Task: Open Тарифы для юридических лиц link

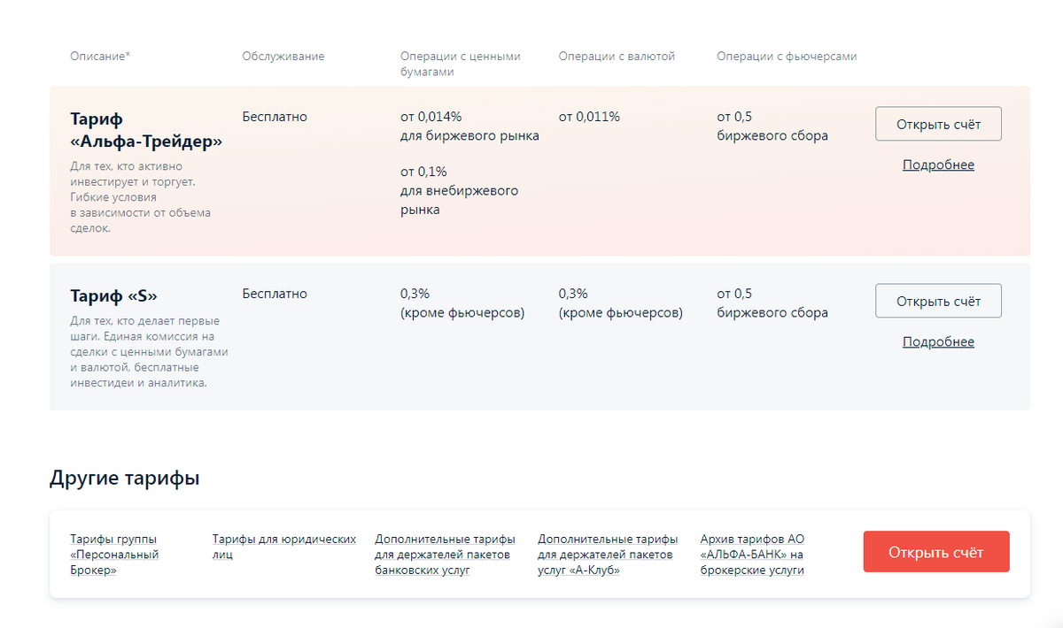Action: pos(283,547)
